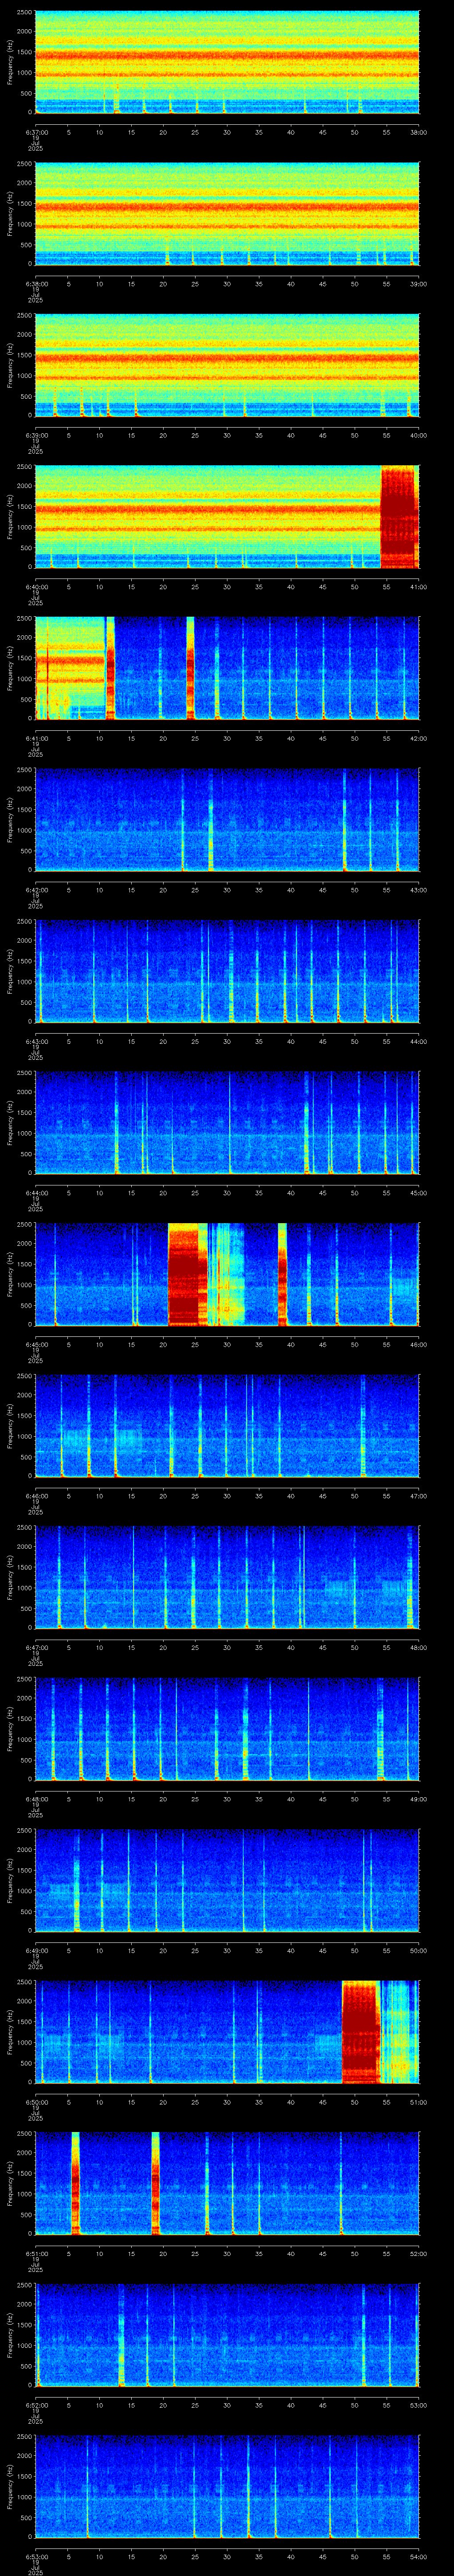This screenshot has width=454, height=2576.
Task: Click the 6:46:00 start time label
Action: (x=36, y=1496)
